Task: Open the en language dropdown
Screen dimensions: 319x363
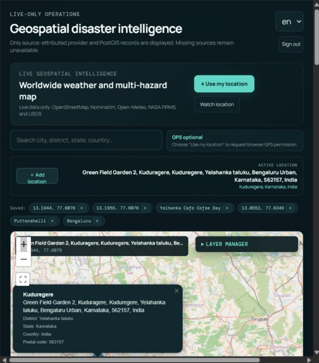Action: point(289,22)
